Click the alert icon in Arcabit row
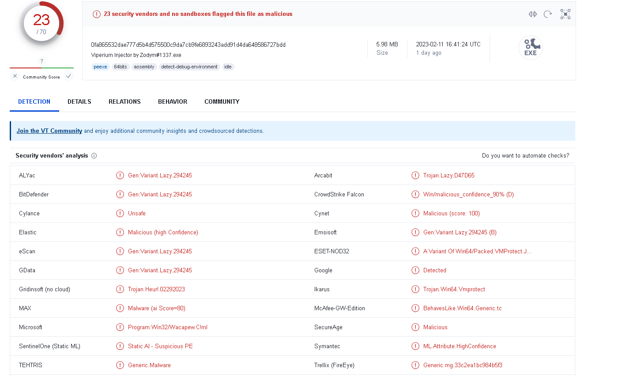The height and width of the screenshot is (376, 626). pos(415,175)
